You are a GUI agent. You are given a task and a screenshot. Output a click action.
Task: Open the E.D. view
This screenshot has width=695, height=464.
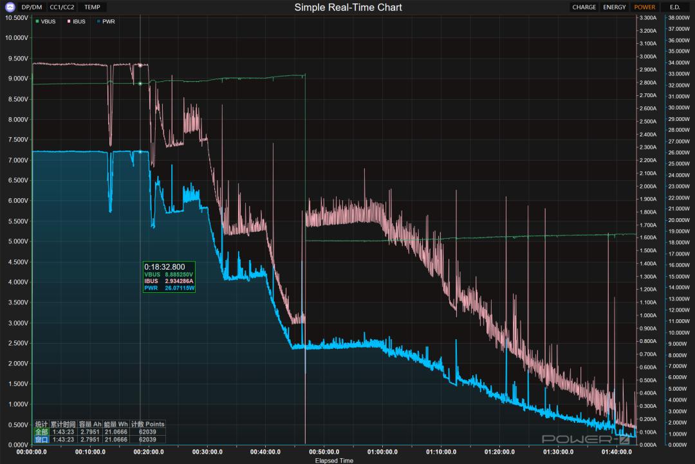tap(674, 7)
